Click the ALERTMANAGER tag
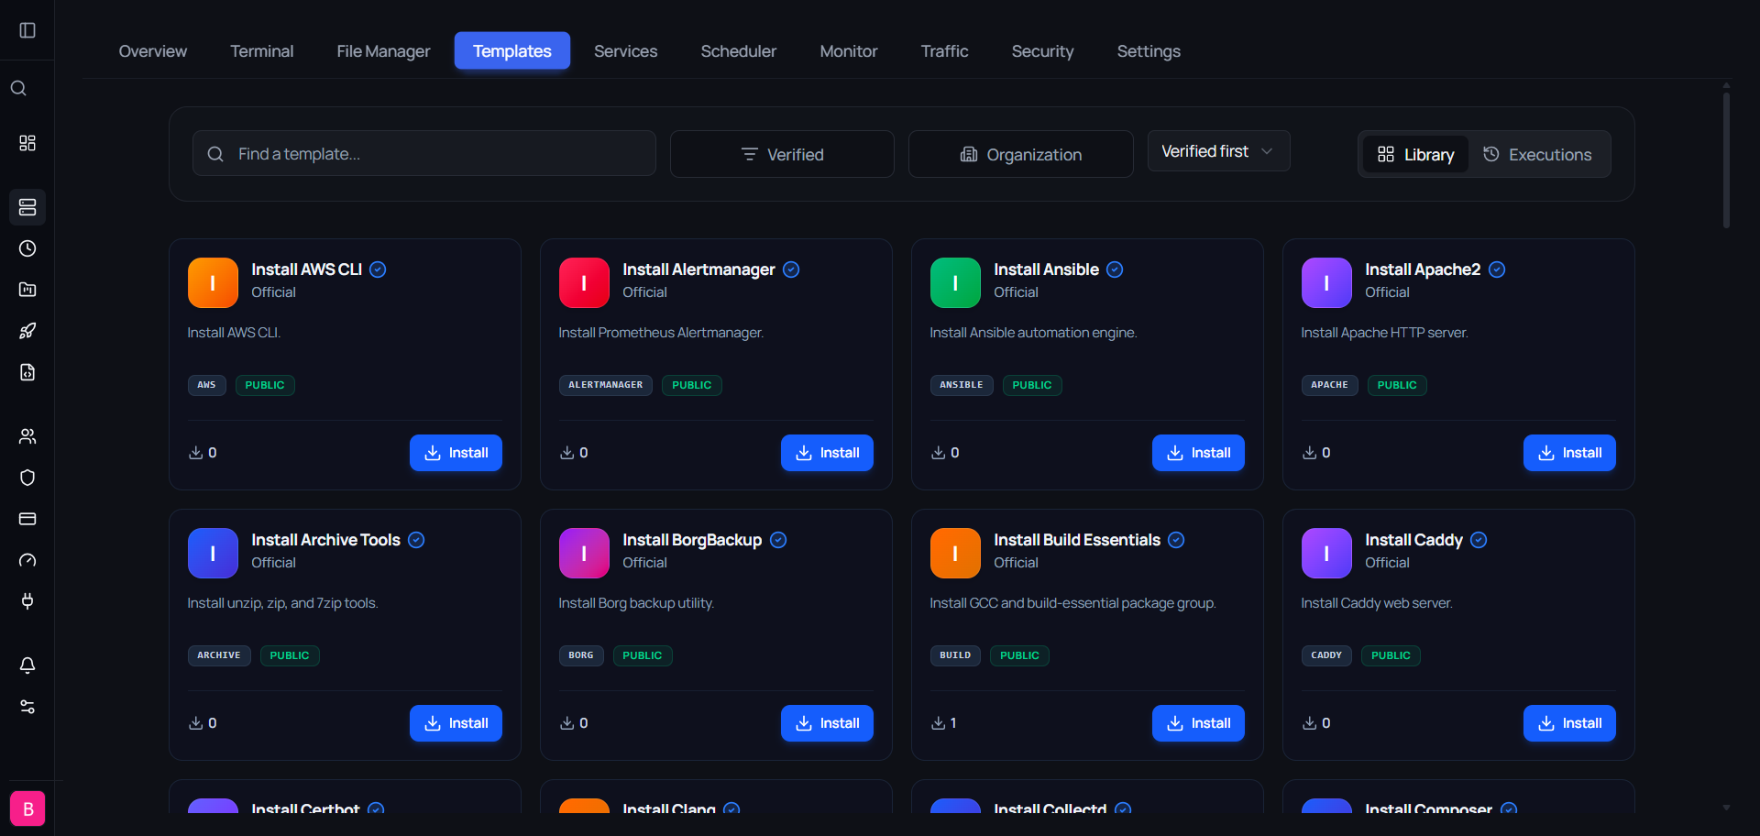Viewport: 1760px width, 836px height. pos(606,385)
